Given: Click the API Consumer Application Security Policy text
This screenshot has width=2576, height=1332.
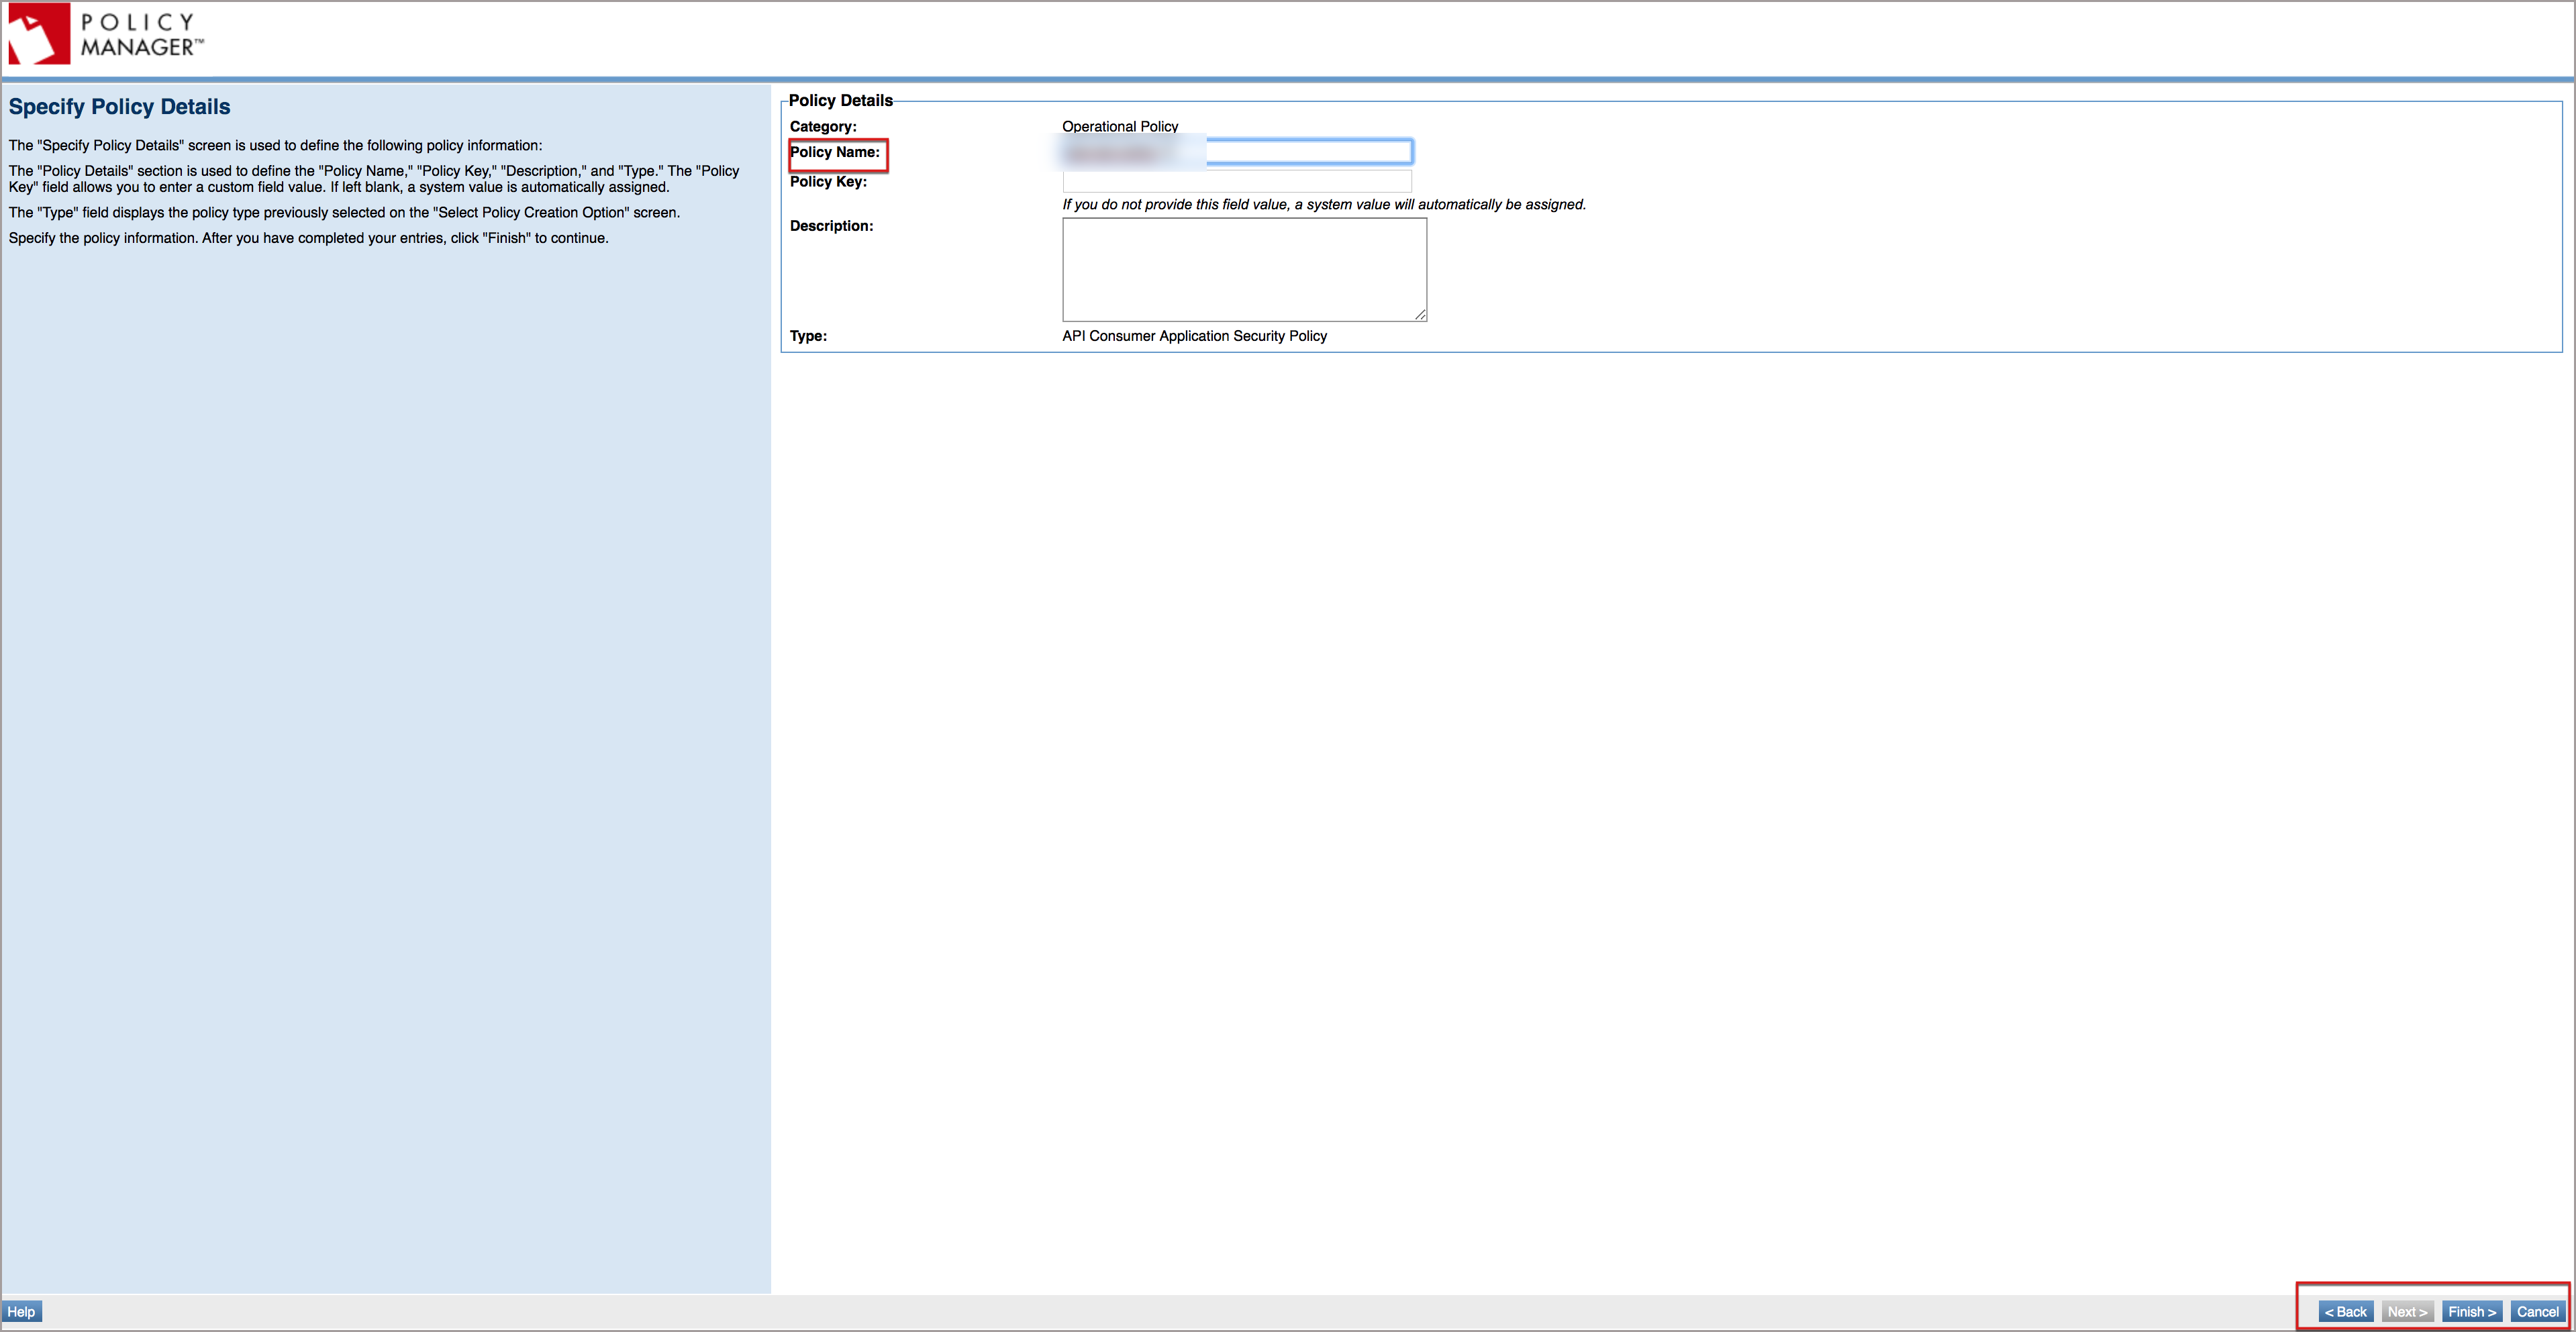Looking at the screenshot, I should point(1194,336).
